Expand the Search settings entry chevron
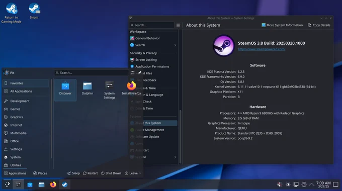 pos(175,45)
